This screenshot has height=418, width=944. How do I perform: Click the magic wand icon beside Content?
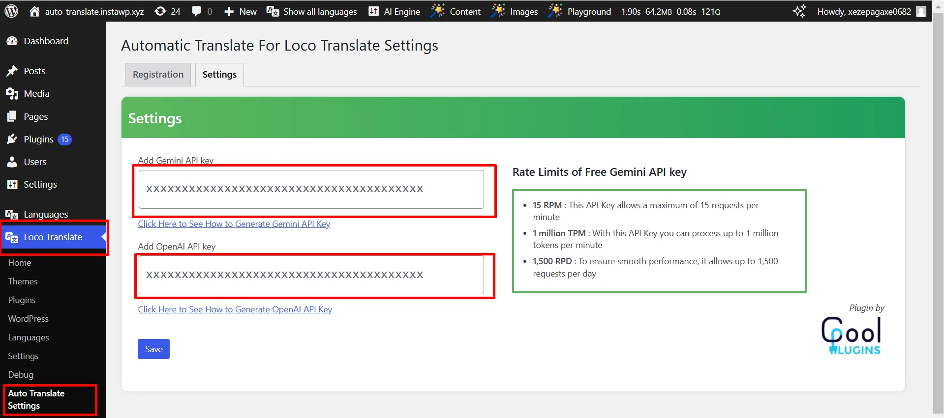(437, 11)
